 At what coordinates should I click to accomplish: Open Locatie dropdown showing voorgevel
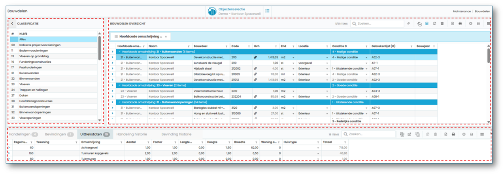click(327, 62)
